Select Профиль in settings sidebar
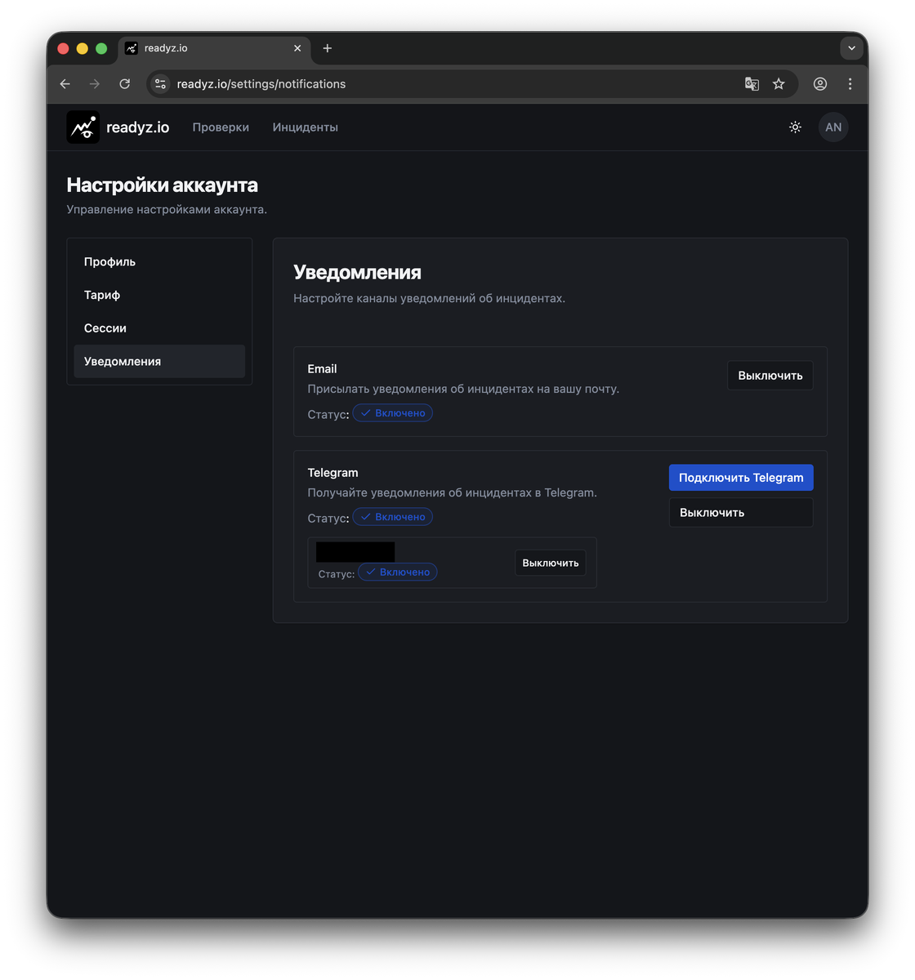The height and width of the screenshot is (980, 915). point(159,262)
